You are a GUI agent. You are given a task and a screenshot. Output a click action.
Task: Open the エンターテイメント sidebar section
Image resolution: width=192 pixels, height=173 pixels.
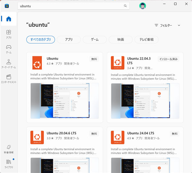point(9,79)
